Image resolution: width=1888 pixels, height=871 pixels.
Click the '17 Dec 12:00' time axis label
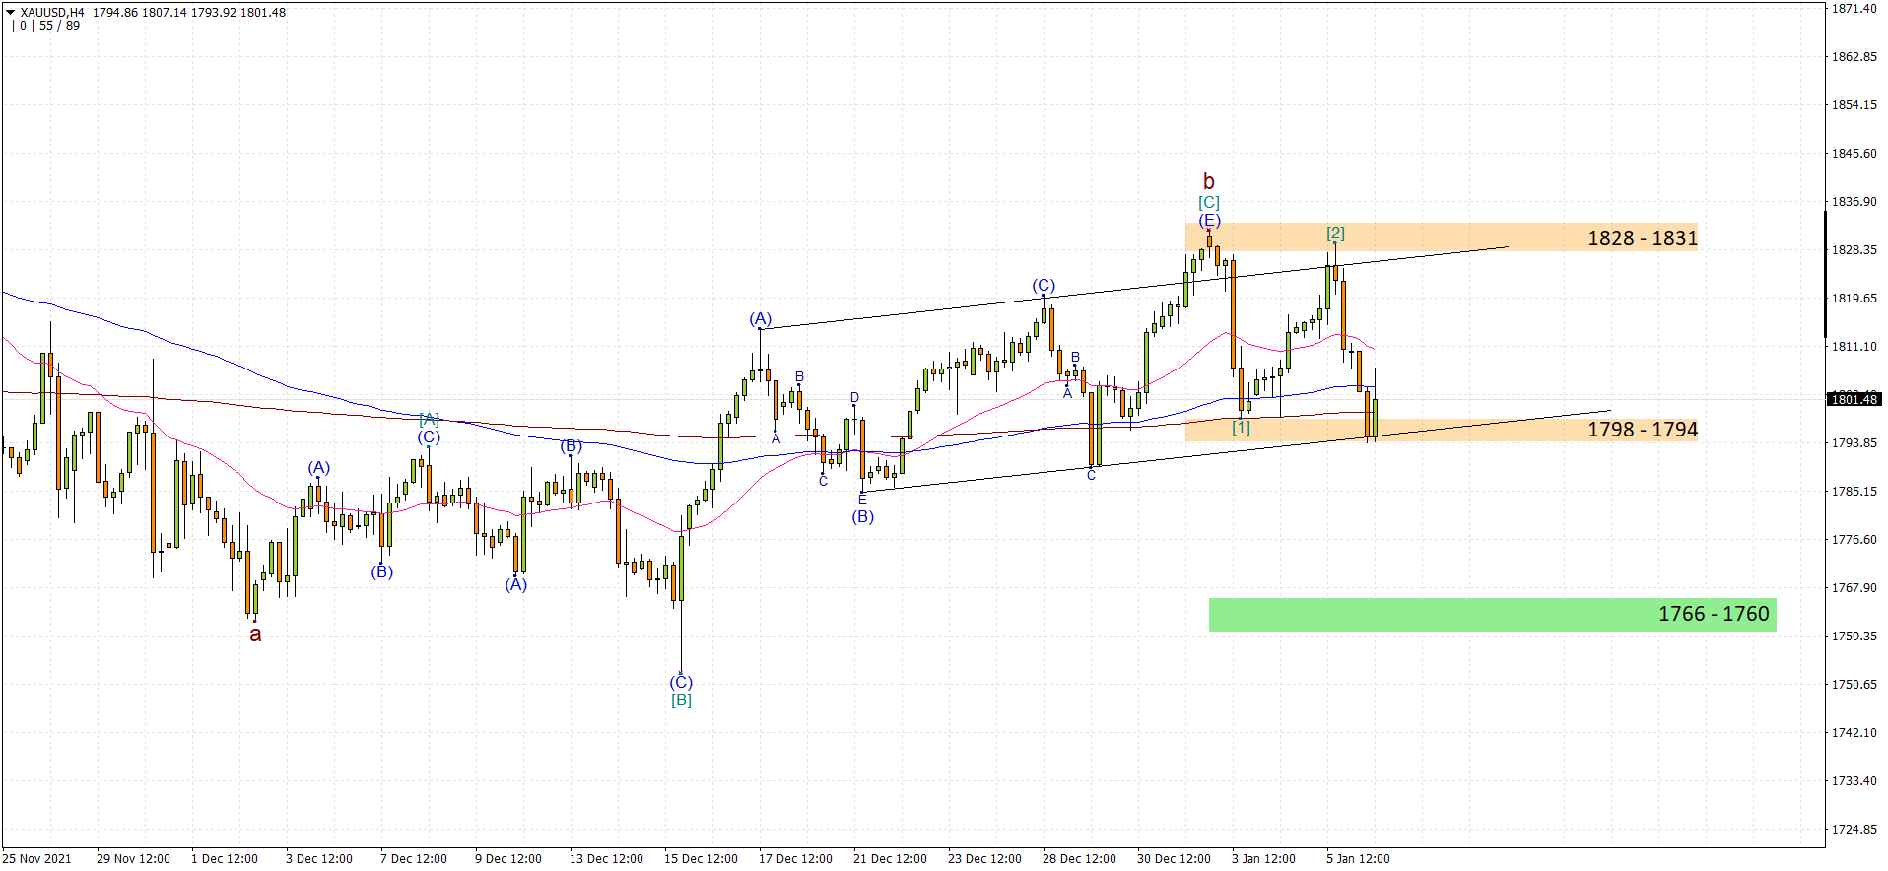click(795, 859)
